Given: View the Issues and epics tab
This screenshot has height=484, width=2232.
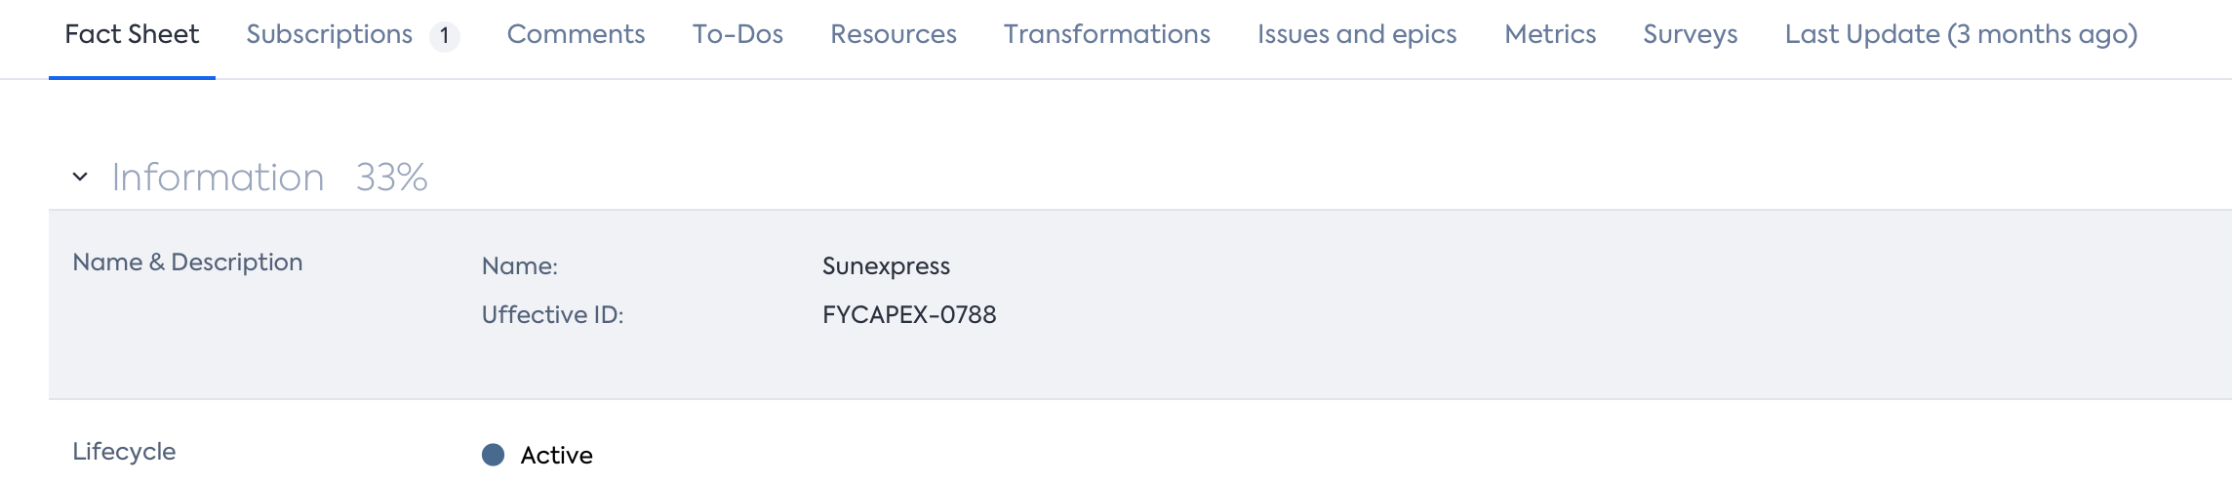Looking at the screenshot, I should pyautogui.click(x=1357, y=34).
